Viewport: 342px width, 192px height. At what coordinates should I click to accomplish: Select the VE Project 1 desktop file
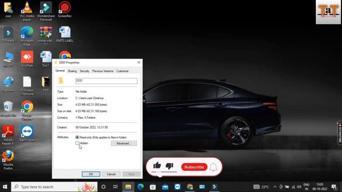pos(9,34)
